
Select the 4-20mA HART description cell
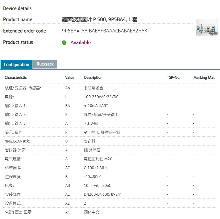(96, 106)
